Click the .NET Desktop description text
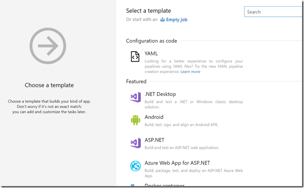This screenshot has width=304, height=188. pyautogui.click(x=194, y=104)
